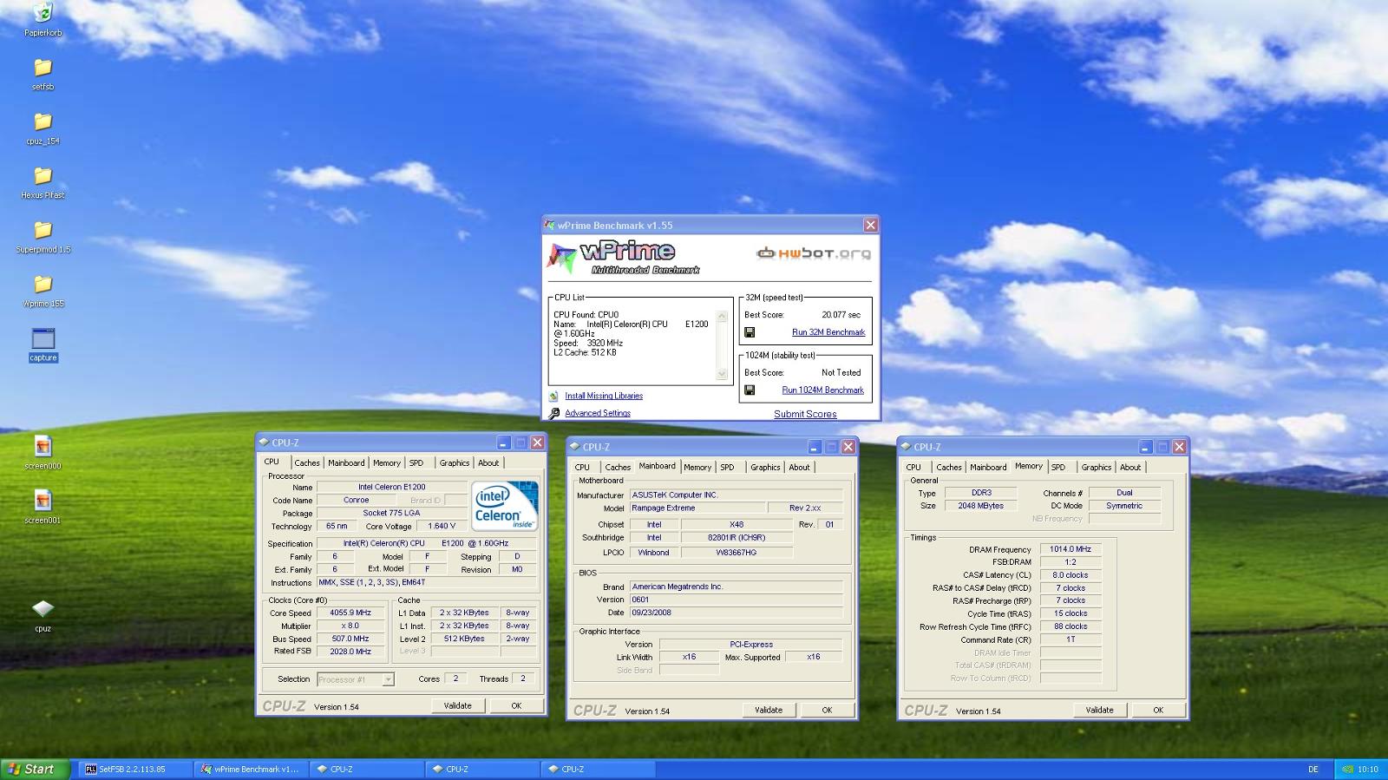The height and width of the screenshot is (780, 1388).
Task: Click Run 1024M Benchmark link
Action: point(822,390)
